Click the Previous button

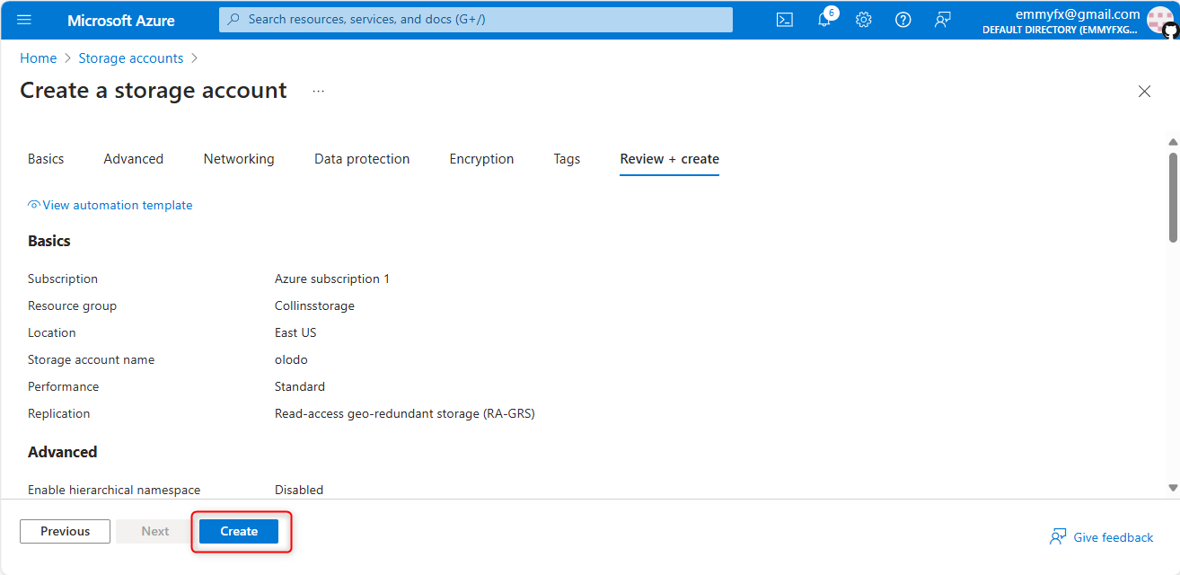pyautogui.click(x=65, y=531)
